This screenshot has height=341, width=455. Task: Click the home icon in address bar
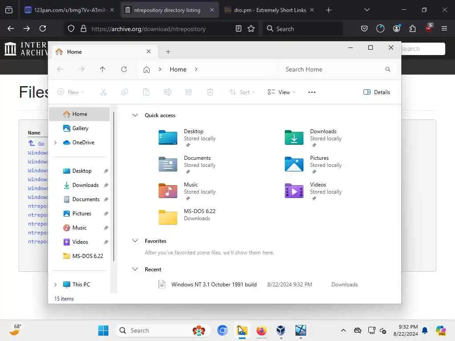147,70
